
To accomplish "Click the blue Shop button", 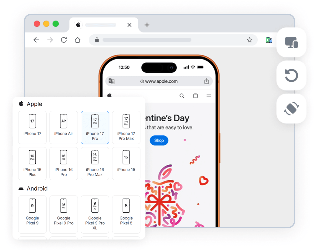I will click(x=159, y=140).
